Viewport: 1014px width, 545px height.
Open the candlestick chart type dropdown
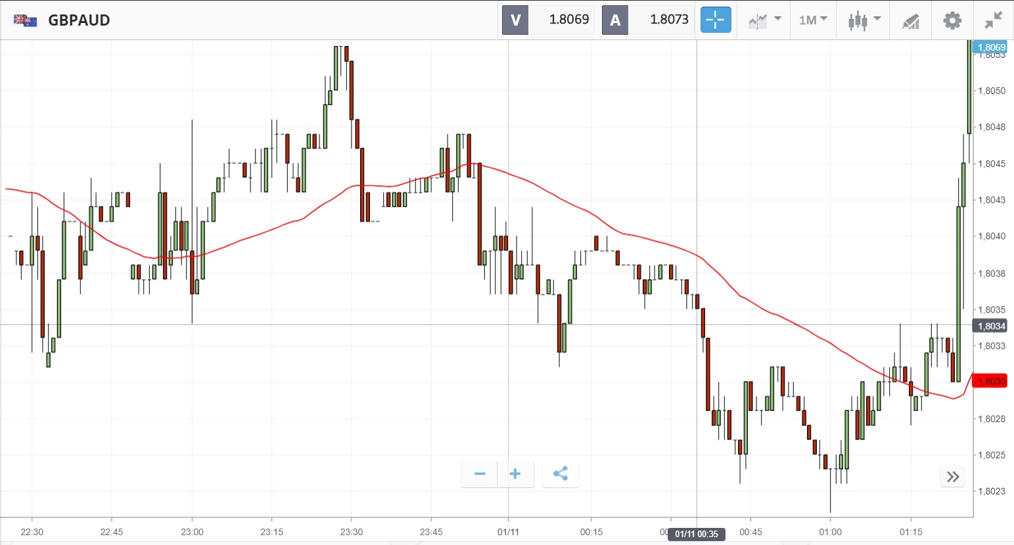[864, 20]
